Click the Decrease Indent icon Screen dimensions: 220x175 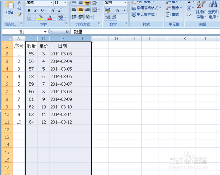[x=74, y=17]
